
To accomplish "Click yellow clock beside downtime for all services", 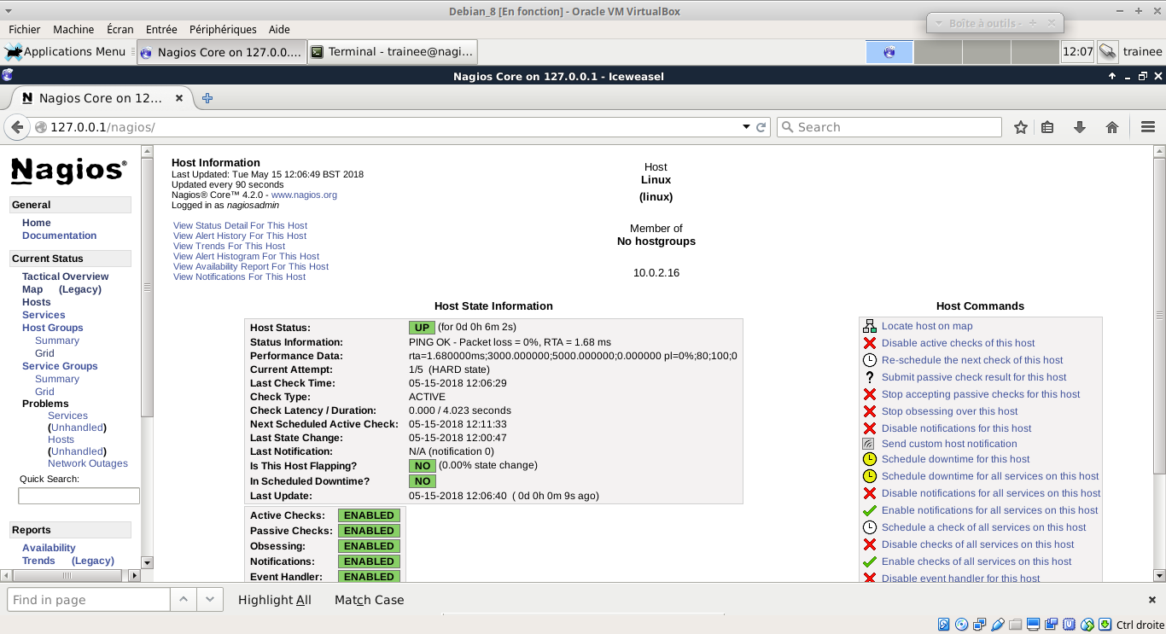I will coord(870,476).
